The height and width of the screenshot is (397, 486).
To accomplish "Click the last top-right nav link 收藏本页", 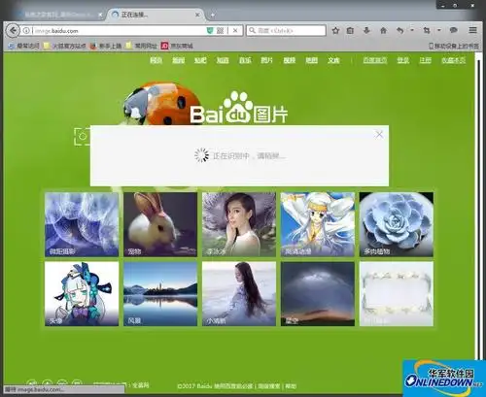I will pyautogui.click(x=454, y=60).
